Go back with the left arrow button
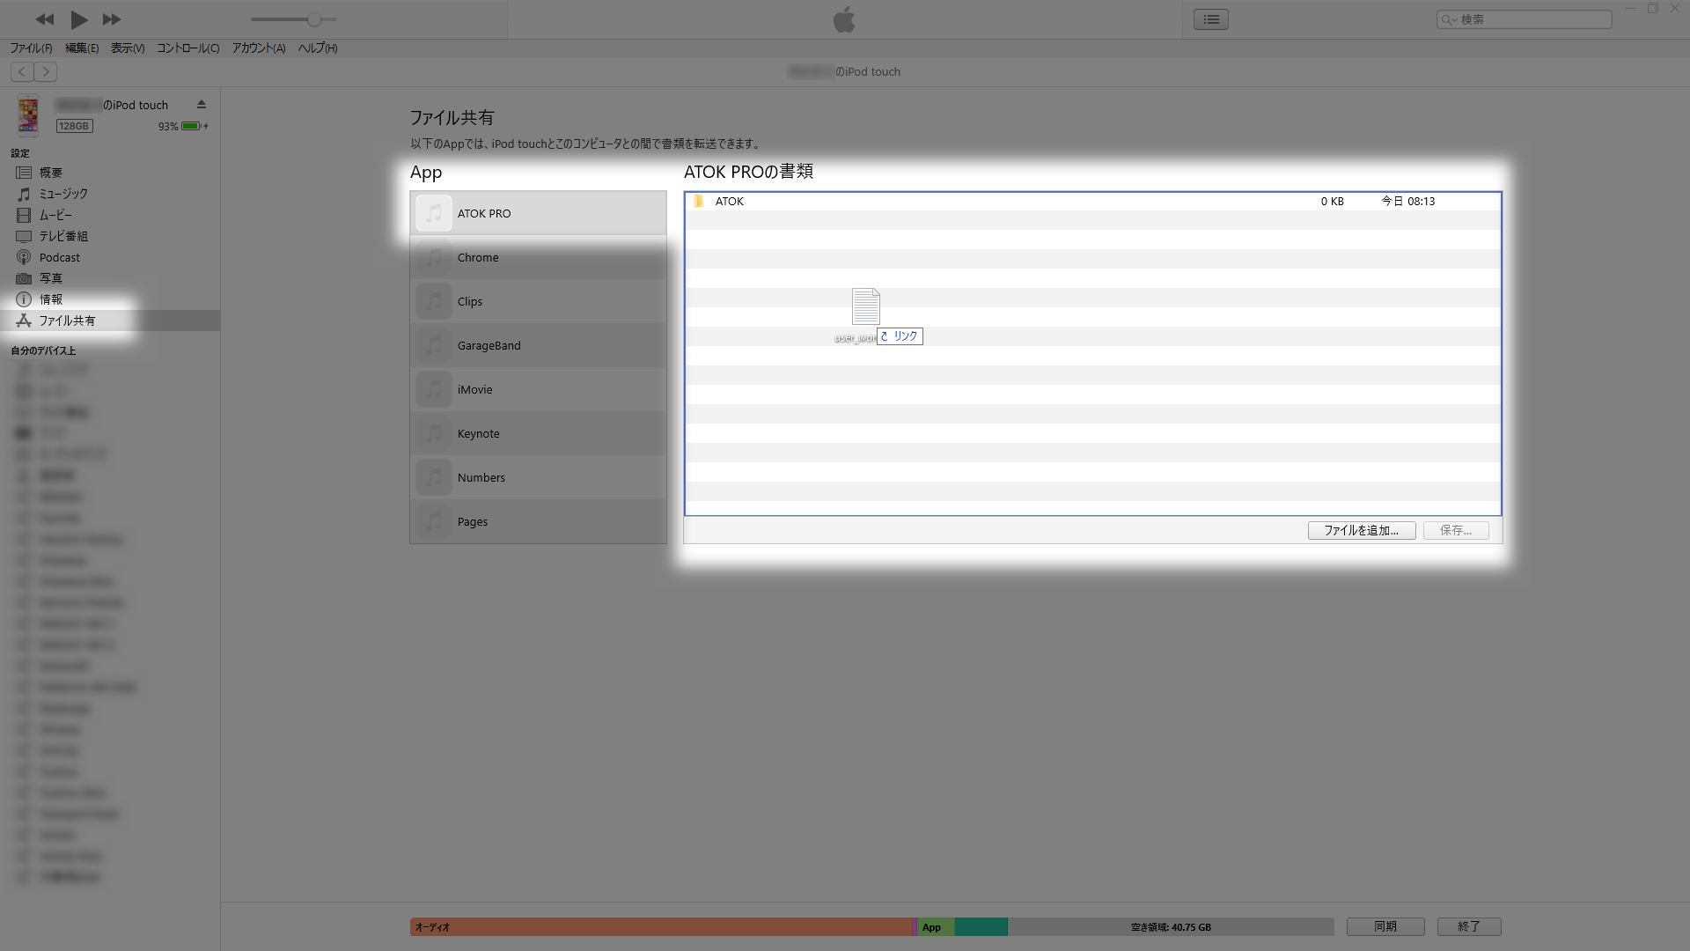This screenshot has width=1690, height=951. 22,72
